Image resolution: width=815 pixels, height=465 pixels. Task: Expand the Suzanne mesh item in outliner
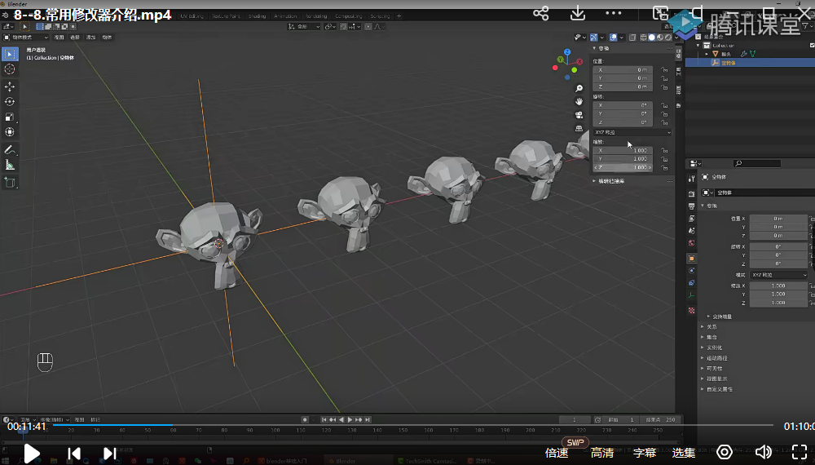point(707,54)
